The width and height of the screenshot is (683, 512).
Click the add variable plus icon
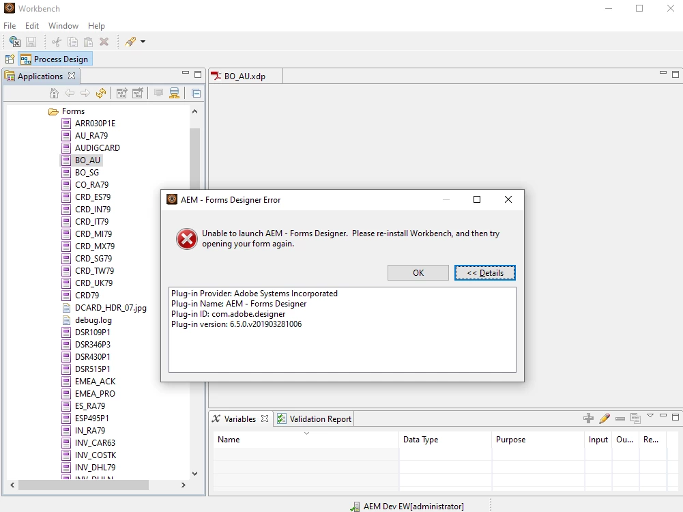click(x=588, y=418)
